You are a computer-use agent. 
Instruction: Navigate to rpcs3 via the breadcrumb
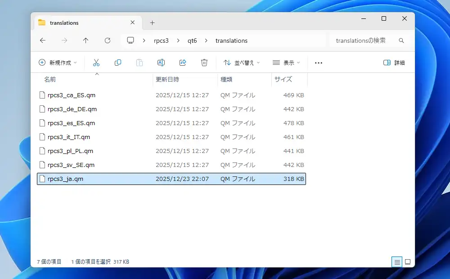[161, 40]
